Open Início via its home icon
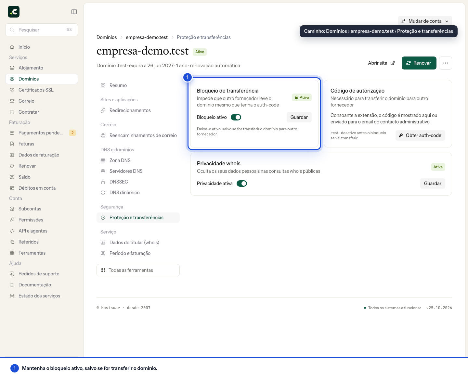The image size is (468, 378). click(12, 47)
